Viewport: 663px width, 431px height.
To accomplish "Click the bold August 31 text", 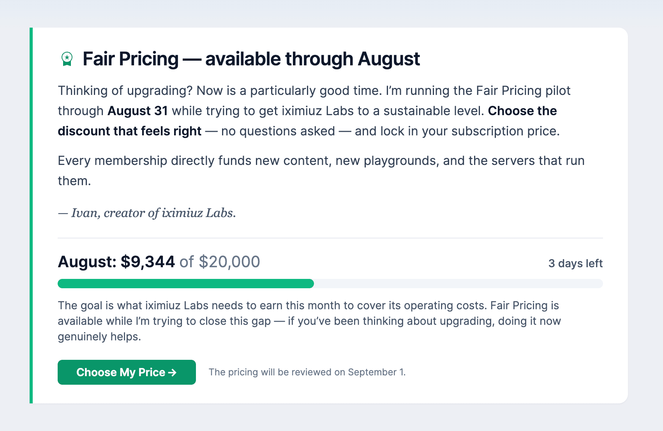I will coord(138,111).
